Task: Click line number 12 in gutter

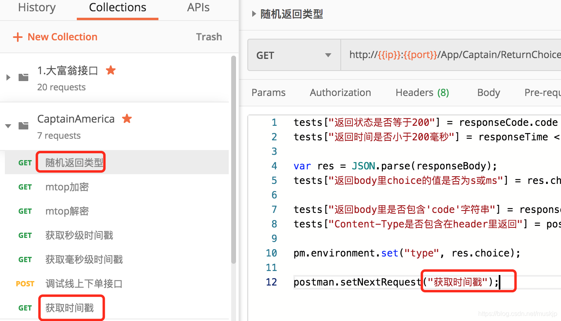Action: coord(272,282)
